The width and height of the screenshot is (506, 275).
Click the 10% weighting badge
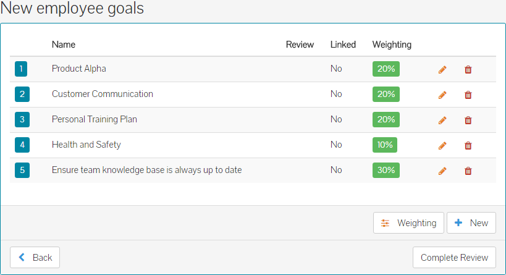384,145
